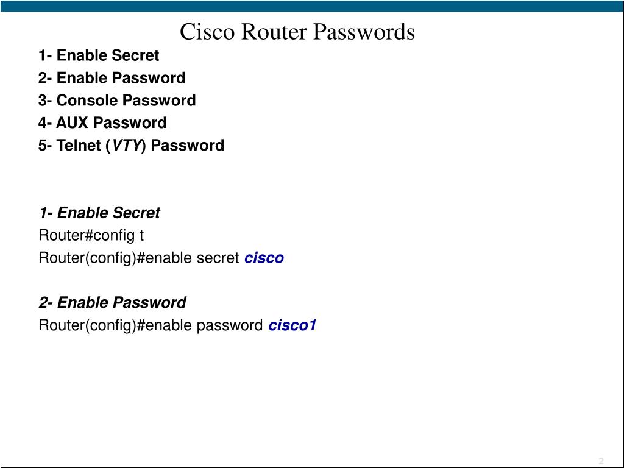Click the '5- Telnet (VTY) Password' line
The width and height of the screenshot is (624, 468).
[132, 145]
